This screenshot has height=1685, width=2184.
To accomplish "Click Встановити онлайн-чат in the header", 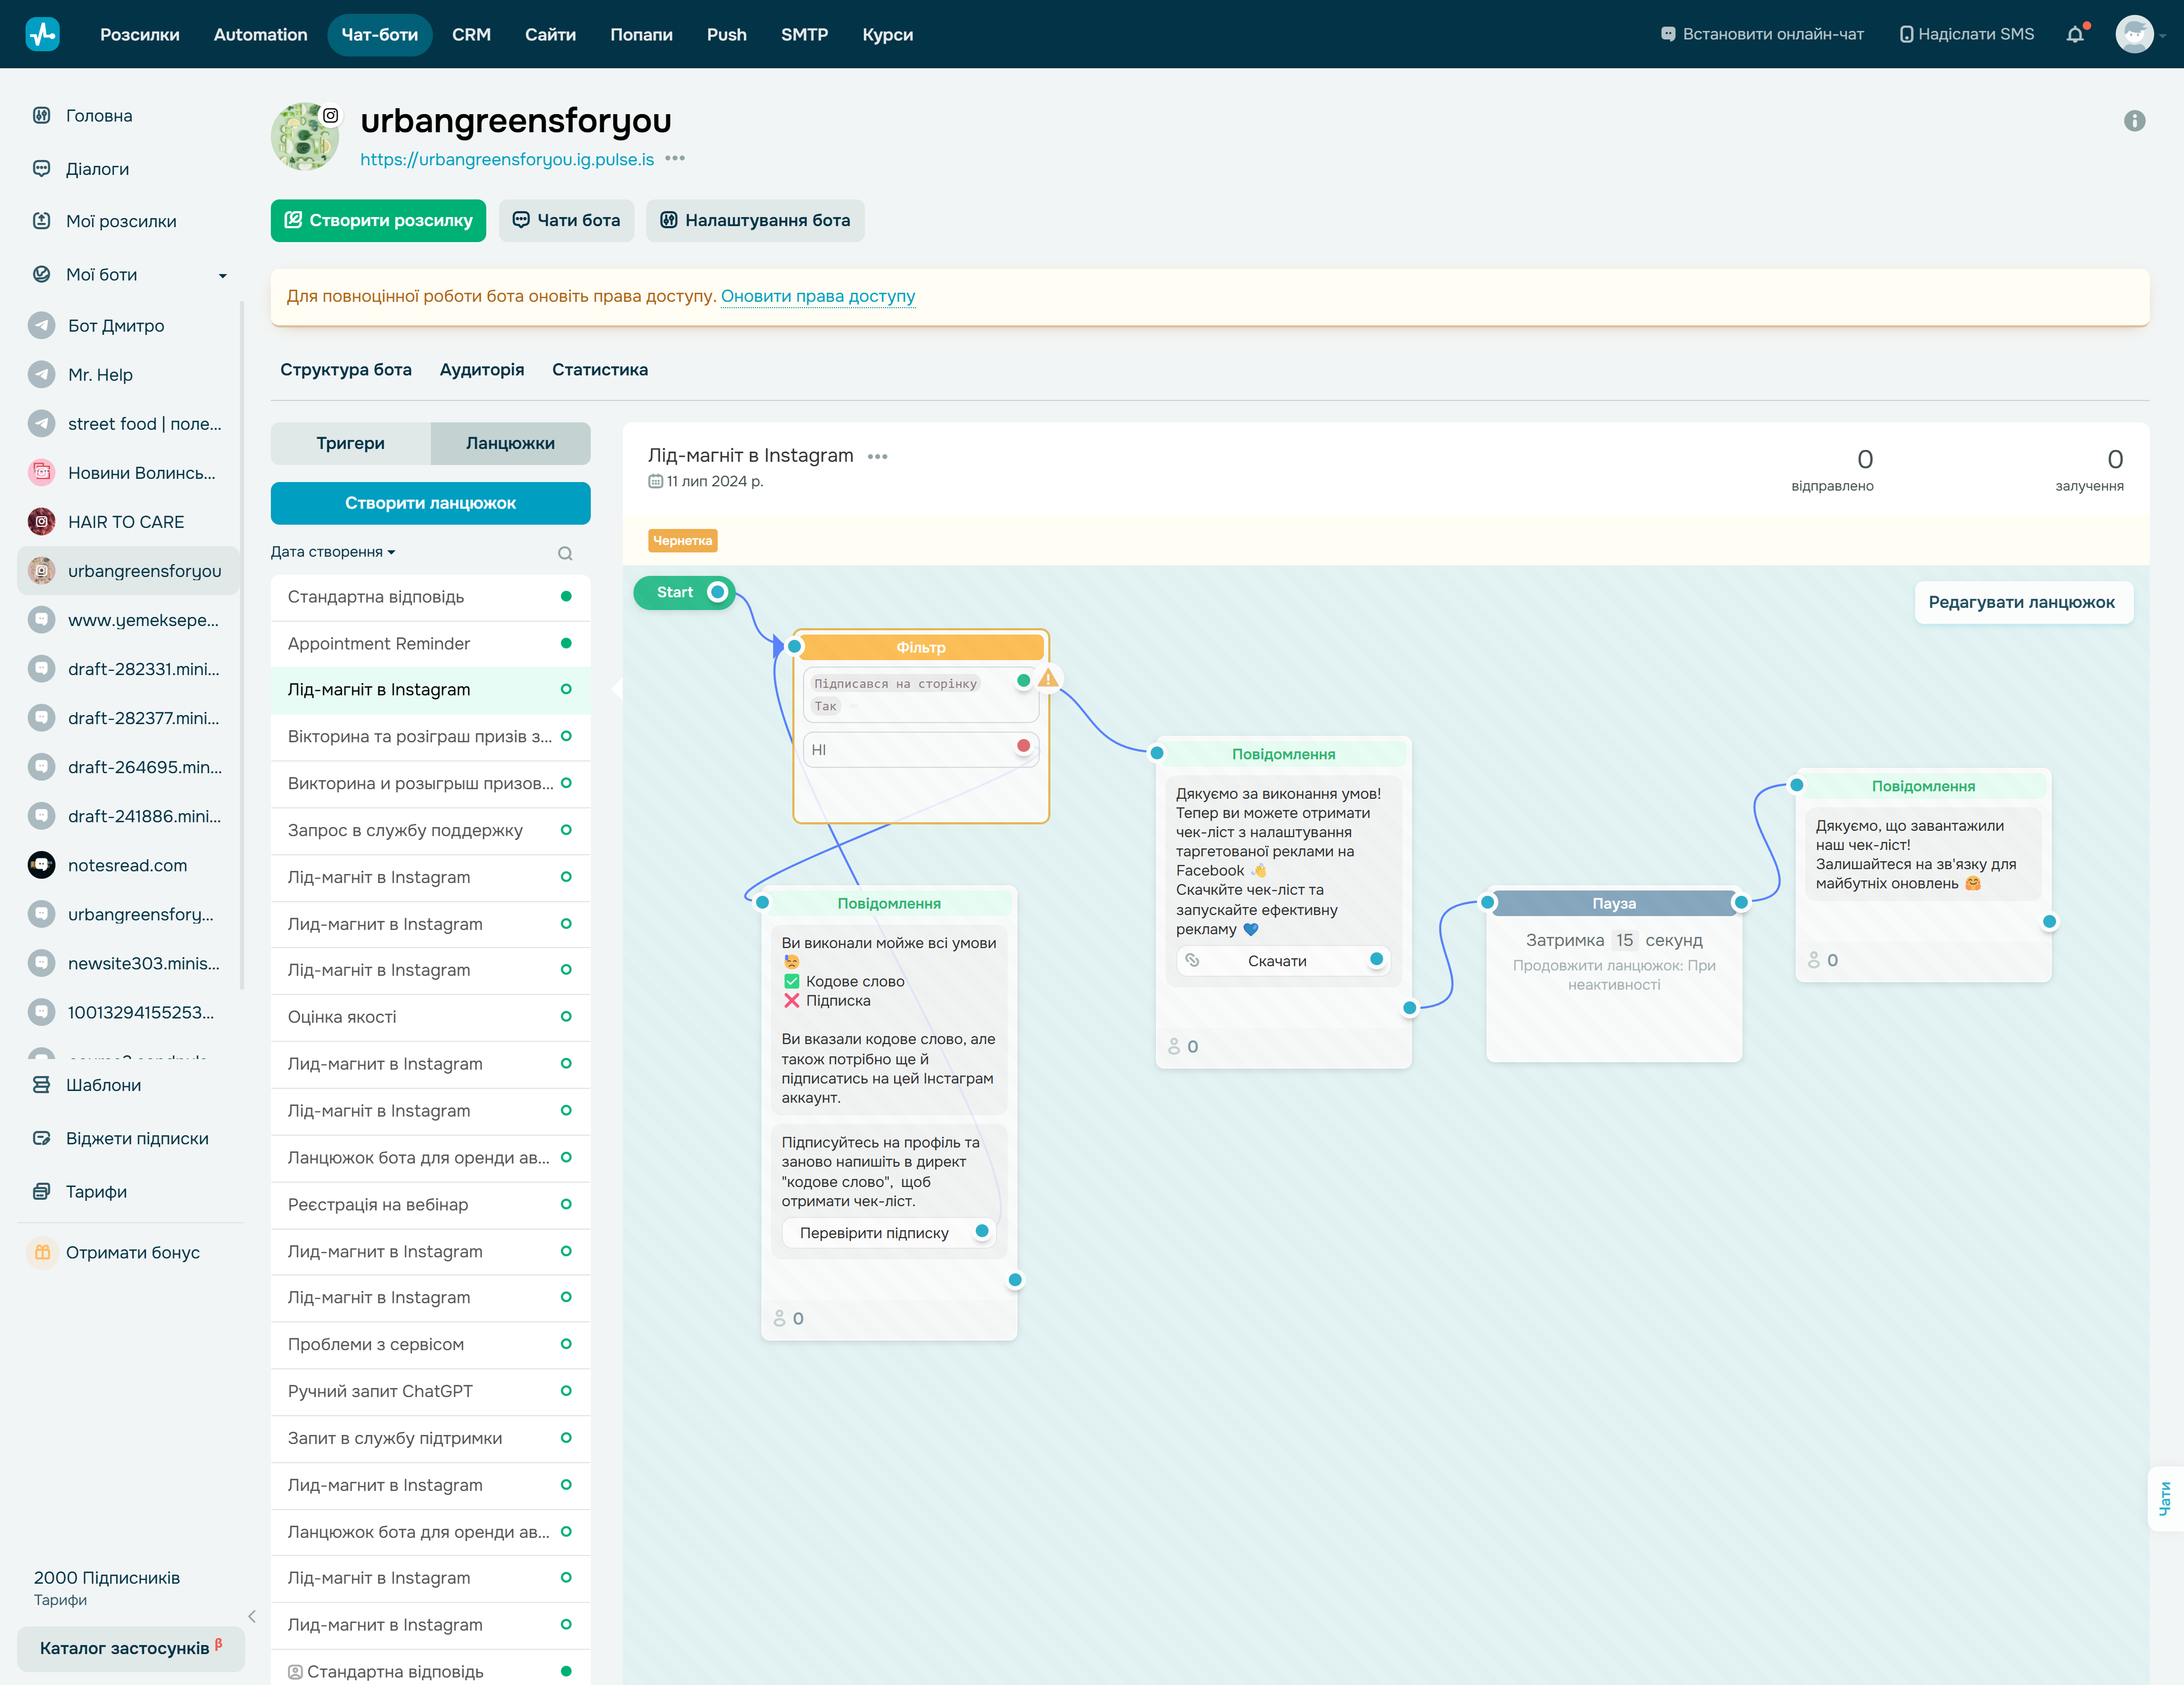I will click(1762, 34).
